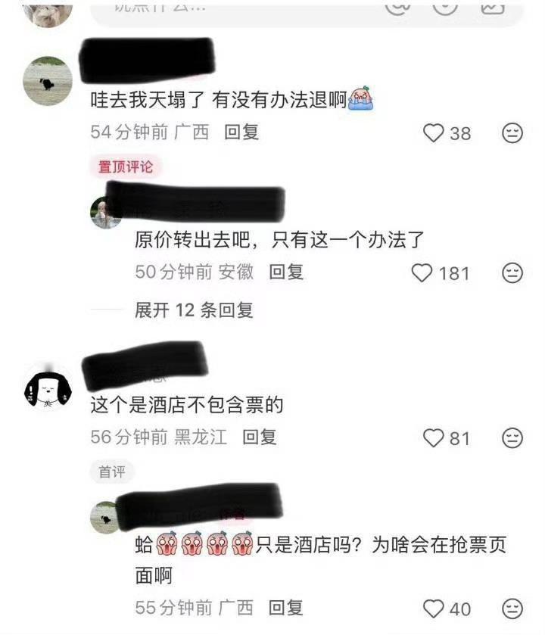Tap the heart on 81-like comment

(433, 437)
